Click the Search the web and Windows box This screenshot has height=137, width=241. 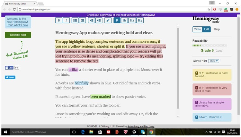(x=40, y=132)
